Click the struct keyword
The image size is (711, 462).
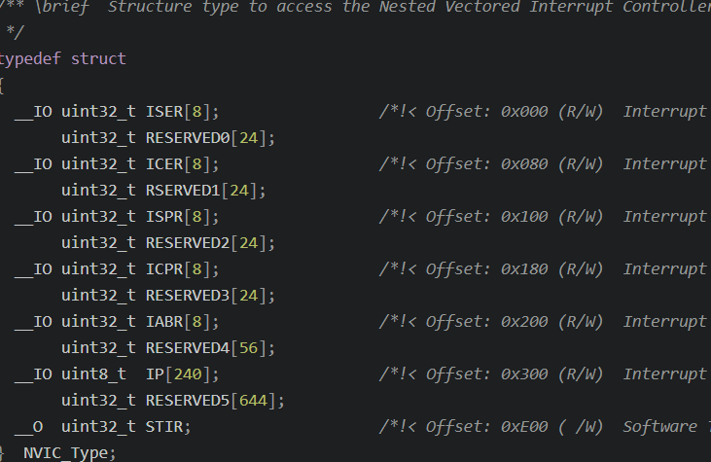pos(98,59)
